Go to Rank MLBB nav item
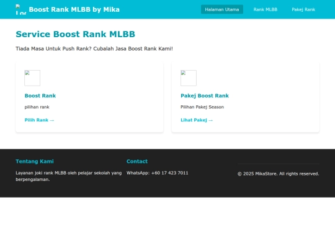Screen dimensions: 335x251 click(x=266, y=9)
